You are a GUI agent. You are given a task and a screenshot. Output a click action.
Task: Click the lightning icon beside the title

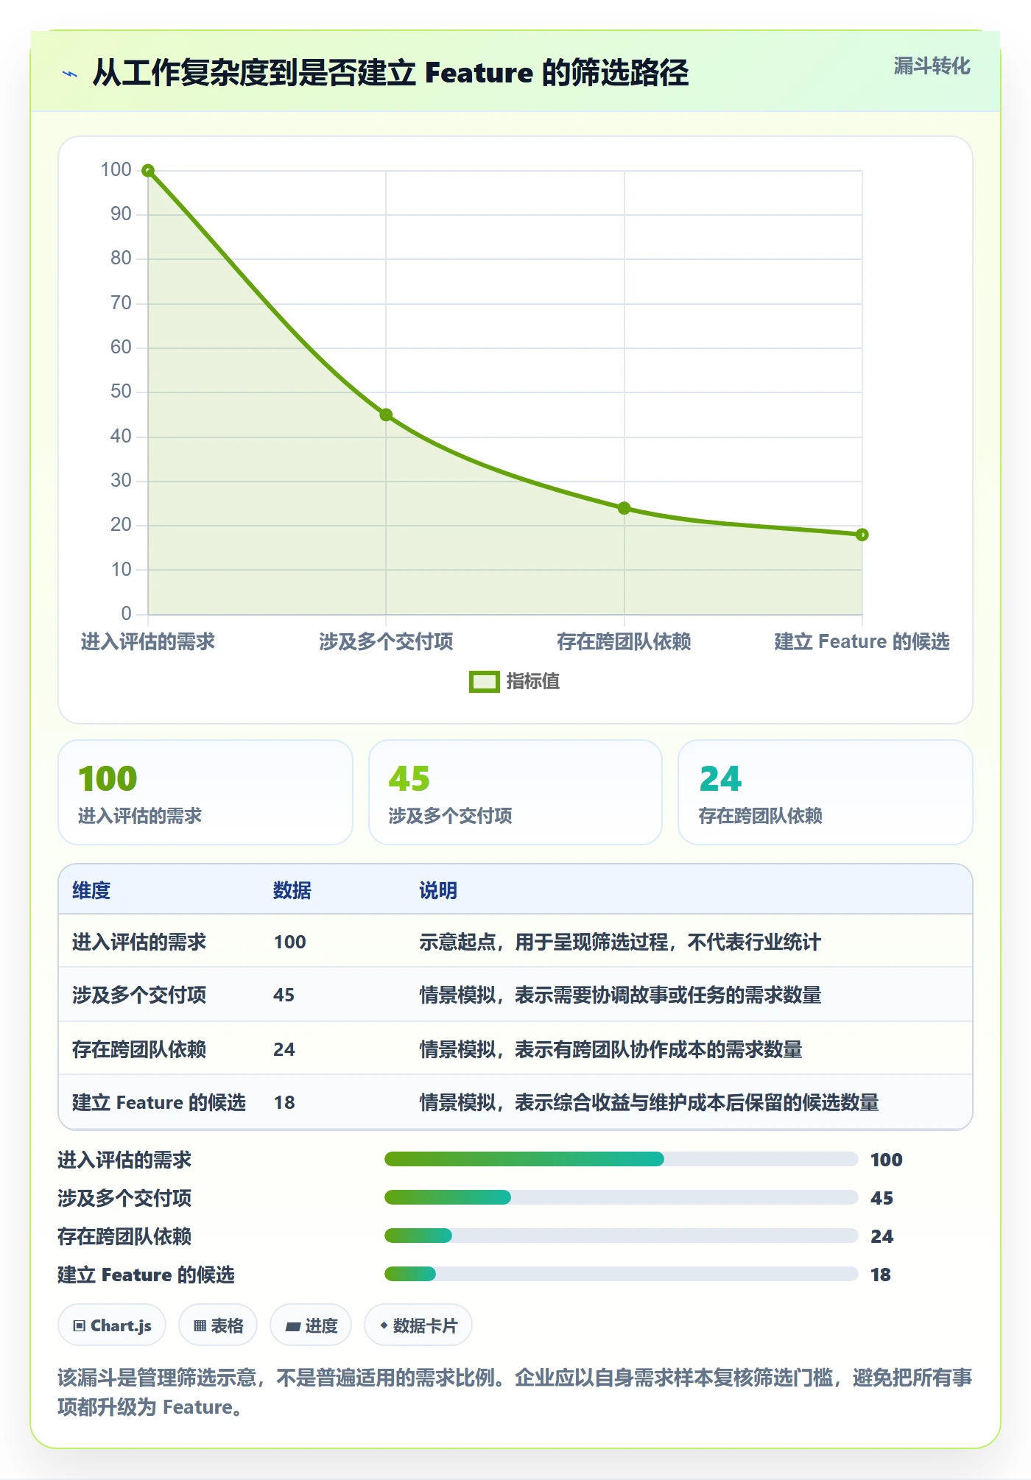click(70, 74)
